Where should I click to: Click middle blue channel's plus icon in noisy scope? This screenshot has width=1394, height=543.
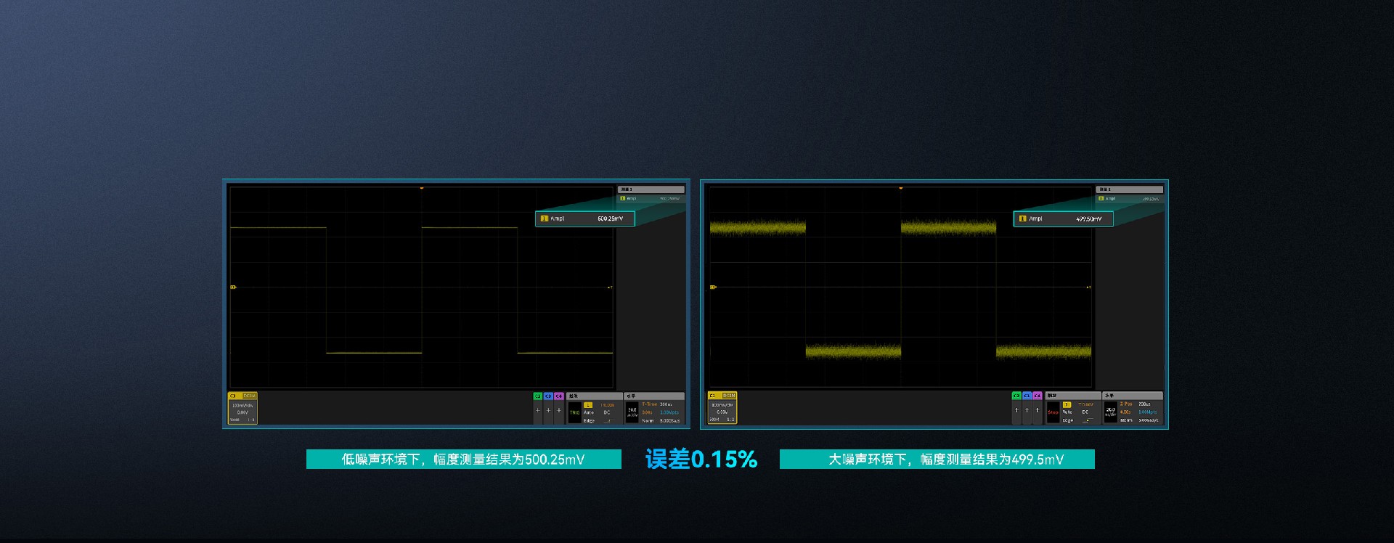(1027, 410)
